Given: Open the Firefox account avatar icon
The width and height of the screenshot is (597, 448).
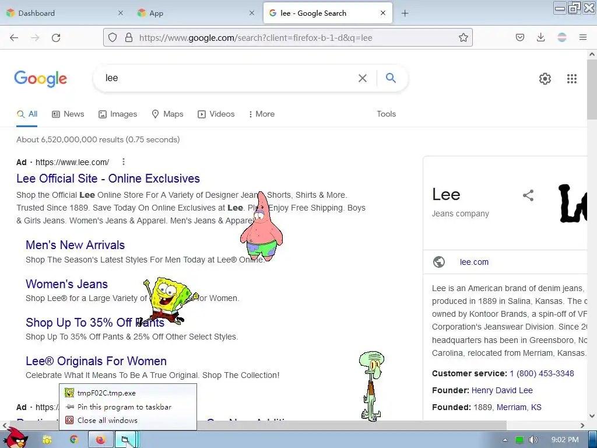Looking at the screenshot, I should [x=562, y=37].
